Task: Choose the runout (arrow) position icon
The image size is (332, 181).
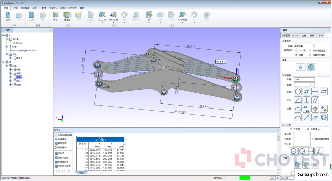Action: (306, 118)
